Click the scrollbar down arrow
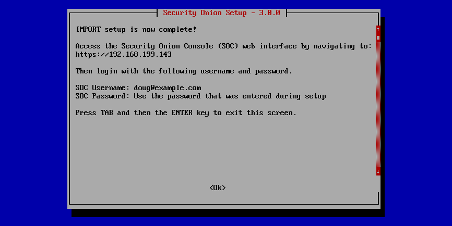The image size is (452, 226). pos(378,171)
